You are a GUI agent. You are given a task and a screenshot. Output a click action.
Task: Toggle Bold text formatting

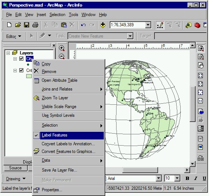pyautogui.click(x=187, y=178)
